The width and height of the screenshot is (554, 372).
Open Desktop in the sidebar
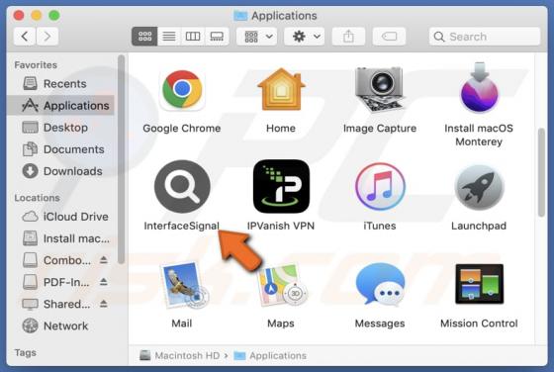[60, 128]
